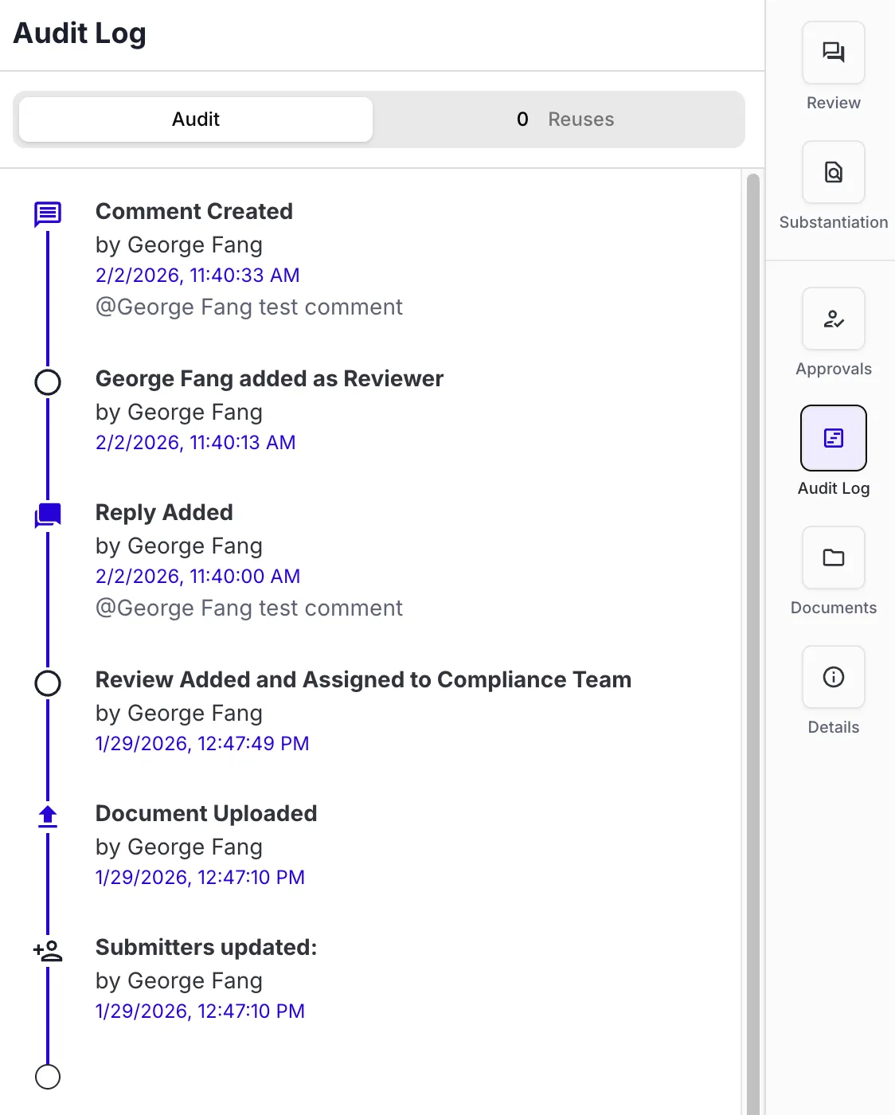
Task: Click the timeline circle for Review Added entry
Action: click(x=48, y=683)
